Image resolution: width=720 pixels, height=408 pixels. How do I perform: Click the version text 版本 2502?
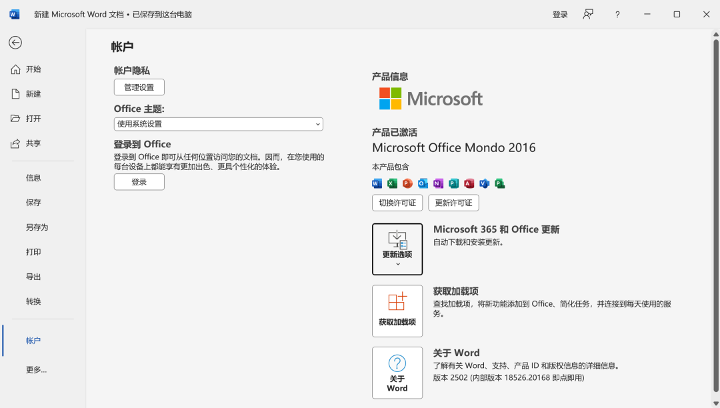508,378
